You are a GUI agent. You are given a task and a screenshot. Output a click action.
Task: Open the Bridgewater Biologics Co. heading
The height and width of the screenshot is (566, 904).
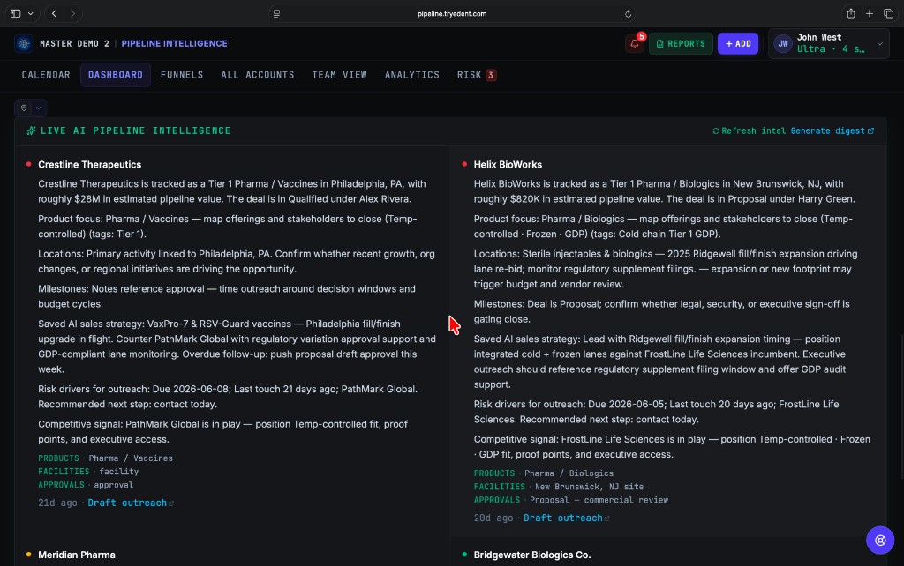point(532,555)
